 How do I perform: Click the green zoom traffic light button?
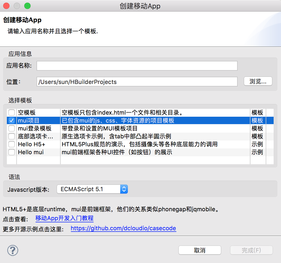tap(27, 6)
